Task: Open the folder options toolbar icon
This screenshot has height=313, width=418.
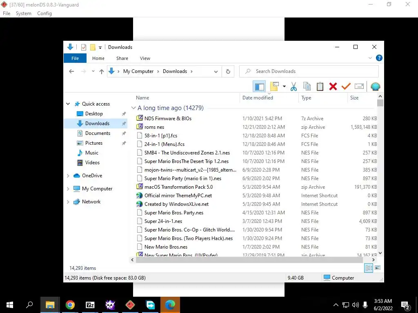Action: (274, 86)
